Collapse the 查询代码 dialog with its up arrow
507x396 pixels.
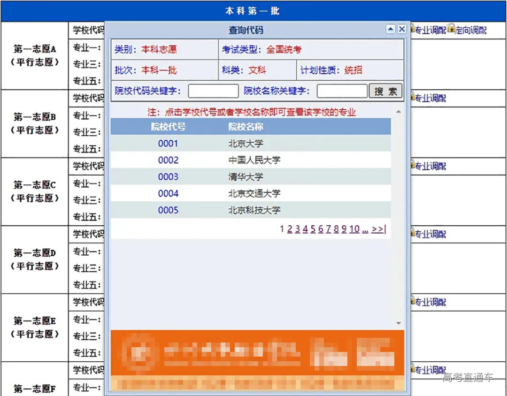point(391,29)
